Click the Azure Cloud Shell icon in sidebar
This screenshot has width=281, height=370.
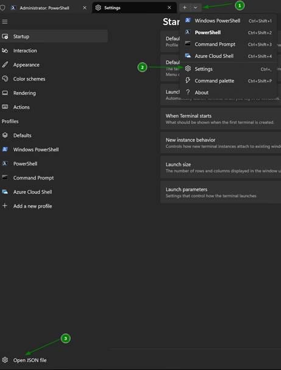coord(5,192)
